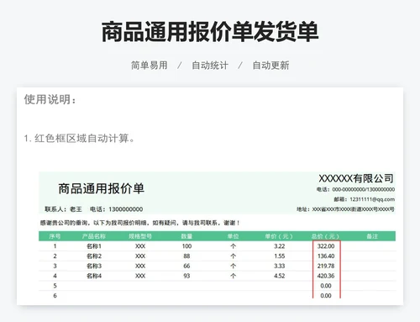Click the 感谢贵公司的垂询 greeting sentence
This screenshot has height=322, width=420.
(x=140, y=223)
